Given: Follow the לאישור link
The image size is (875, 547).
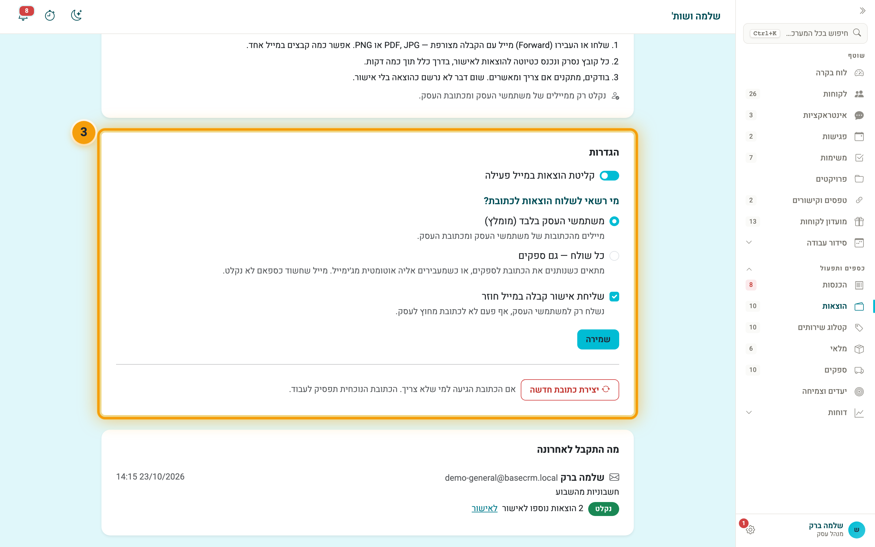Looking at the screenshot, I should tap(484, 508).
